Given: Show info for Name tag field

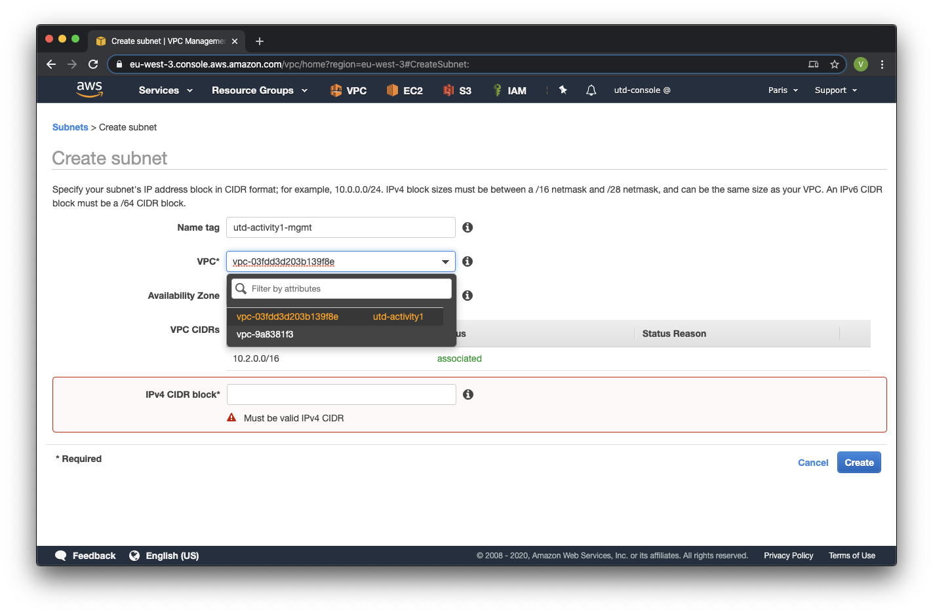Looking at the screenshot, I should (467, 227).
